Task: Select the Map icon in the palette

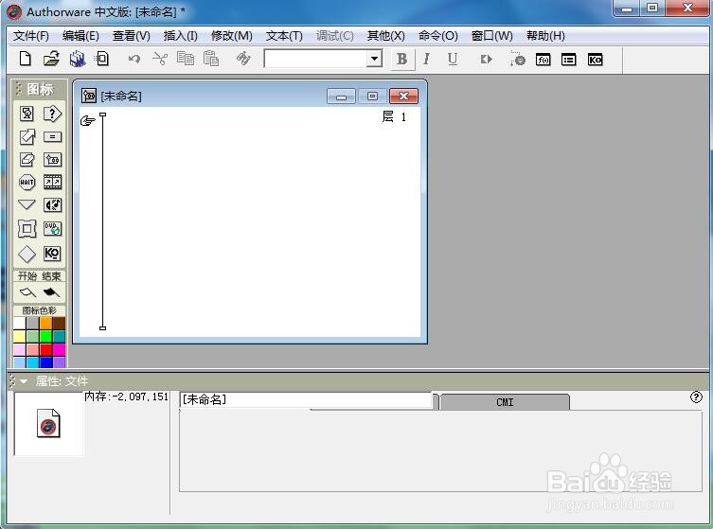Action: [x=52, y=159]
